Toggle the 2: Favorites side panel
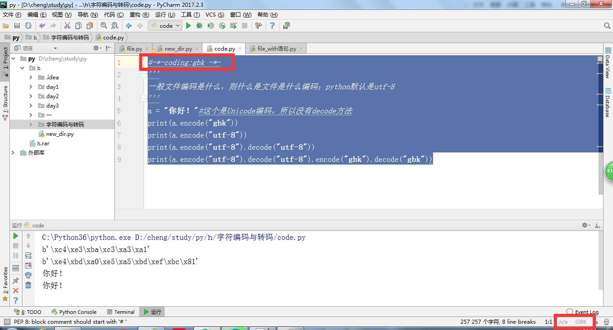 5,283
